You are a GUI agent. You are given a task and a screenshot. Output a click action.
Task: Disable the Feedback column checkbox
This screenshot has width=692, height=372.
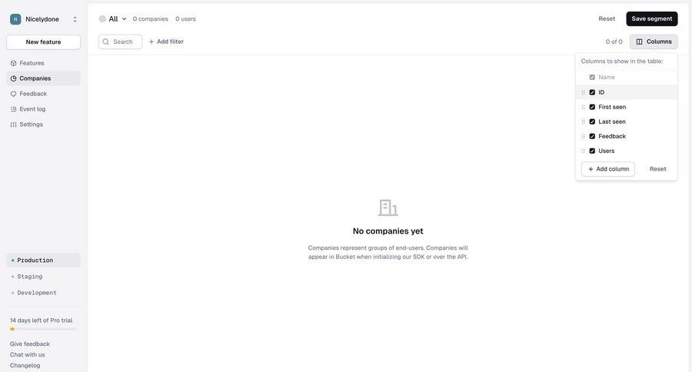(x=592, y=136)
